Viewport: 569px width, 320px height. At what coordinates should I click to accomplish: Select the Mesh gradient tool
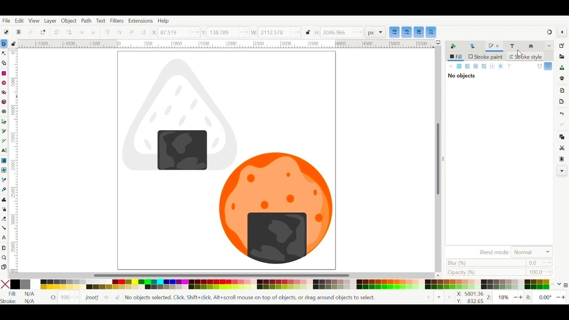4,170
